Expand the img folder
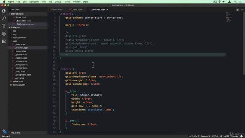The width and height of the screenshot is (245, 138). point(15,34)
